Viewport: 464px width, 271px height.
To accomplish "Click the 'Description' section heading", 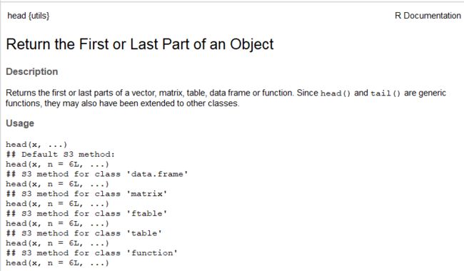I will (x=32, y=71).
